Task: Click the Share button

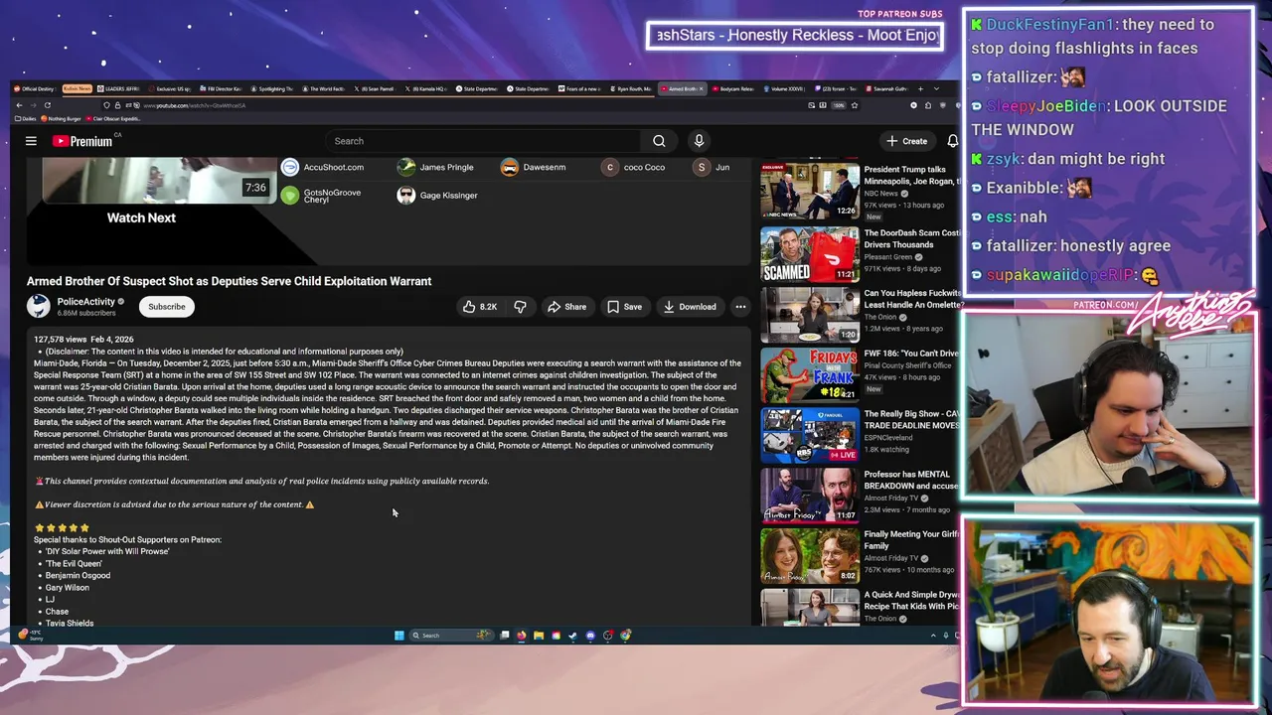Action: coord(567,307)
